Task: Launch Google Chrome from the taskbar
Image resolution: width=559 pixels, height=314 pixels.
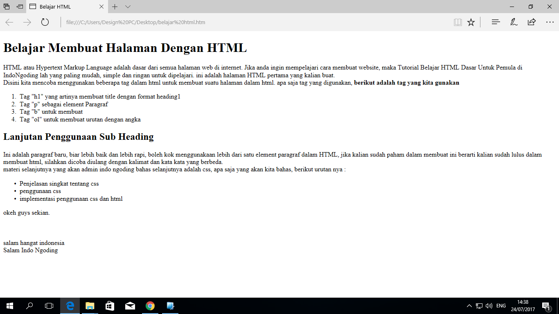Action: click(150, 305)
